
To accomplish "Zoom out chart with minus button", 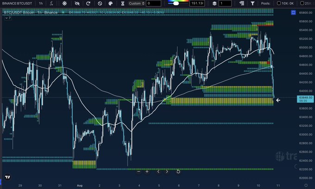I will tap(139, 171).
